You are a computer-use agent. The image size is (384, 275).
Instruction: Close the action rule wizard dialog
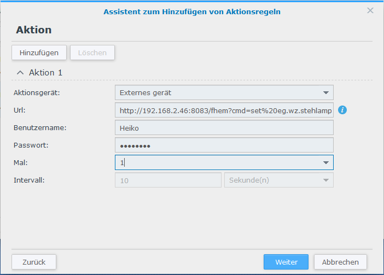(370, 10)
